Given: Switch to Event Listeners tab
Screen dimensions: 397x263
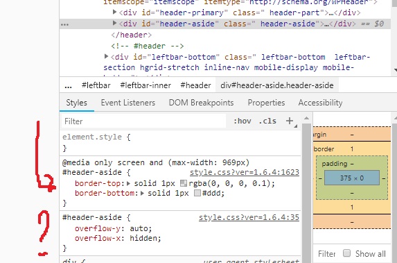Looking at the screenshot, I should tap(128, 103).
